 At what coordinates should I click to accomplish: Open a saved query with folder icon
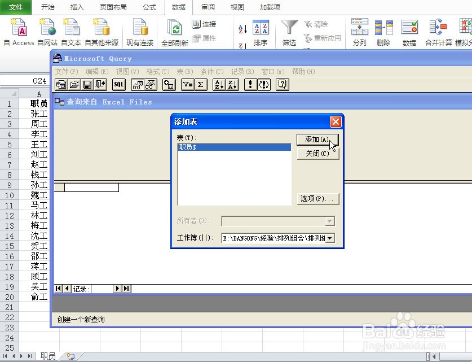74,85
